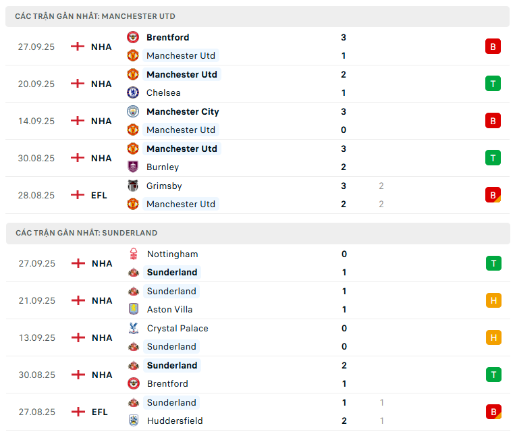Click the red B badge for Huddersfield match
The height and width of the screenshot is (436, 515).
[493, 412]
